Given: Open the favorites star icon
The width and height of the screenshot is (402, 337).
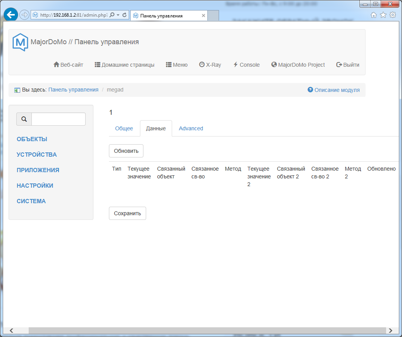Looking at the screenshot, I should click(383, 15).
